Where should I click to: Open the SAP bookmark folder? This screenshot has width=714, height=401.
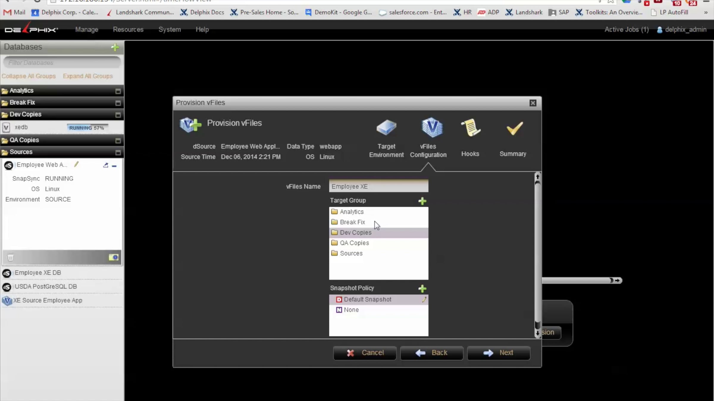tap(559, 12)
